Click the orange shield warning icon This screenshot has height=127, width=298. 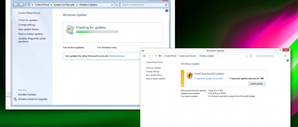pos(190,75)
